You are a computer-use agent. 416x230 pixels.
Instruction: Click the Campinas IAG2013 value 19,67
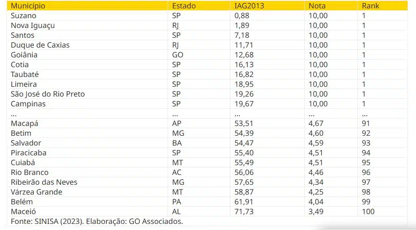[244, 104]
